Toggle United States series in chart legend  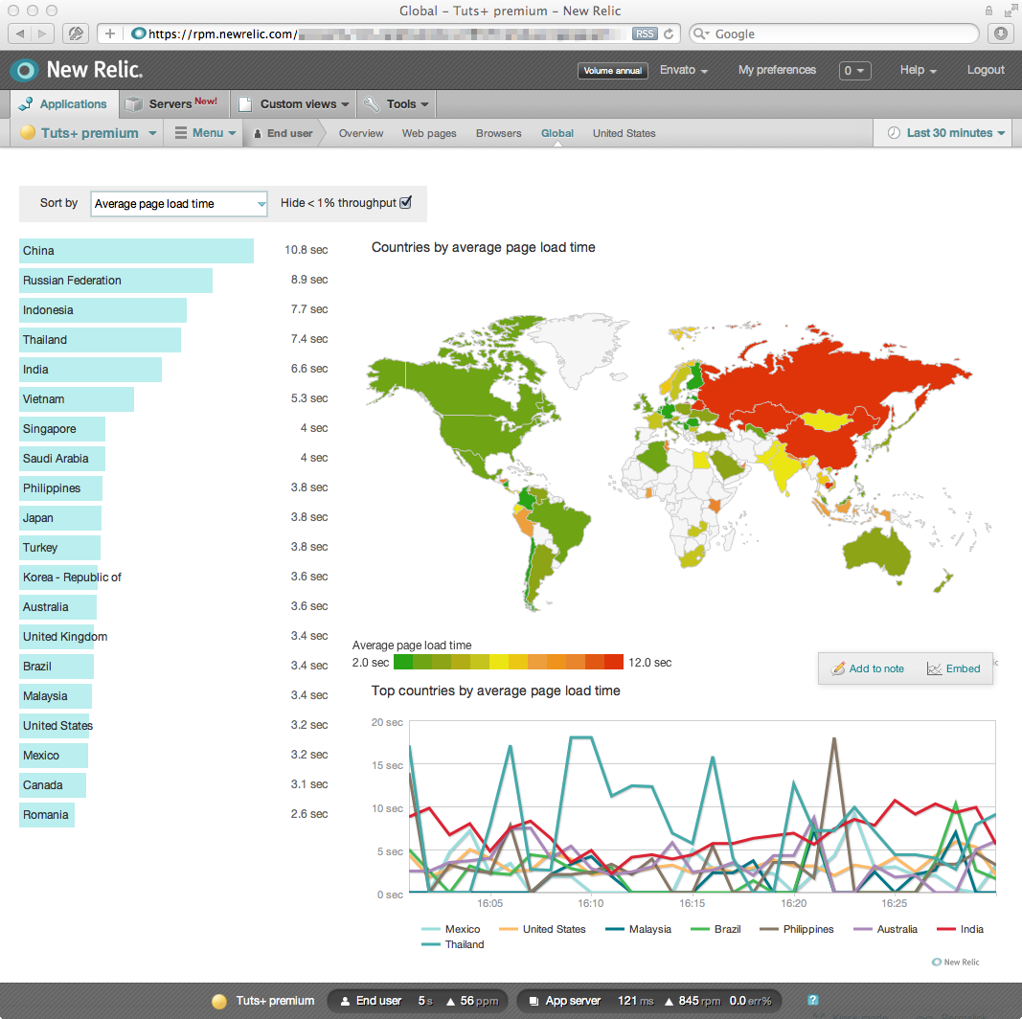pyautogui.click(x=541, y=929)
